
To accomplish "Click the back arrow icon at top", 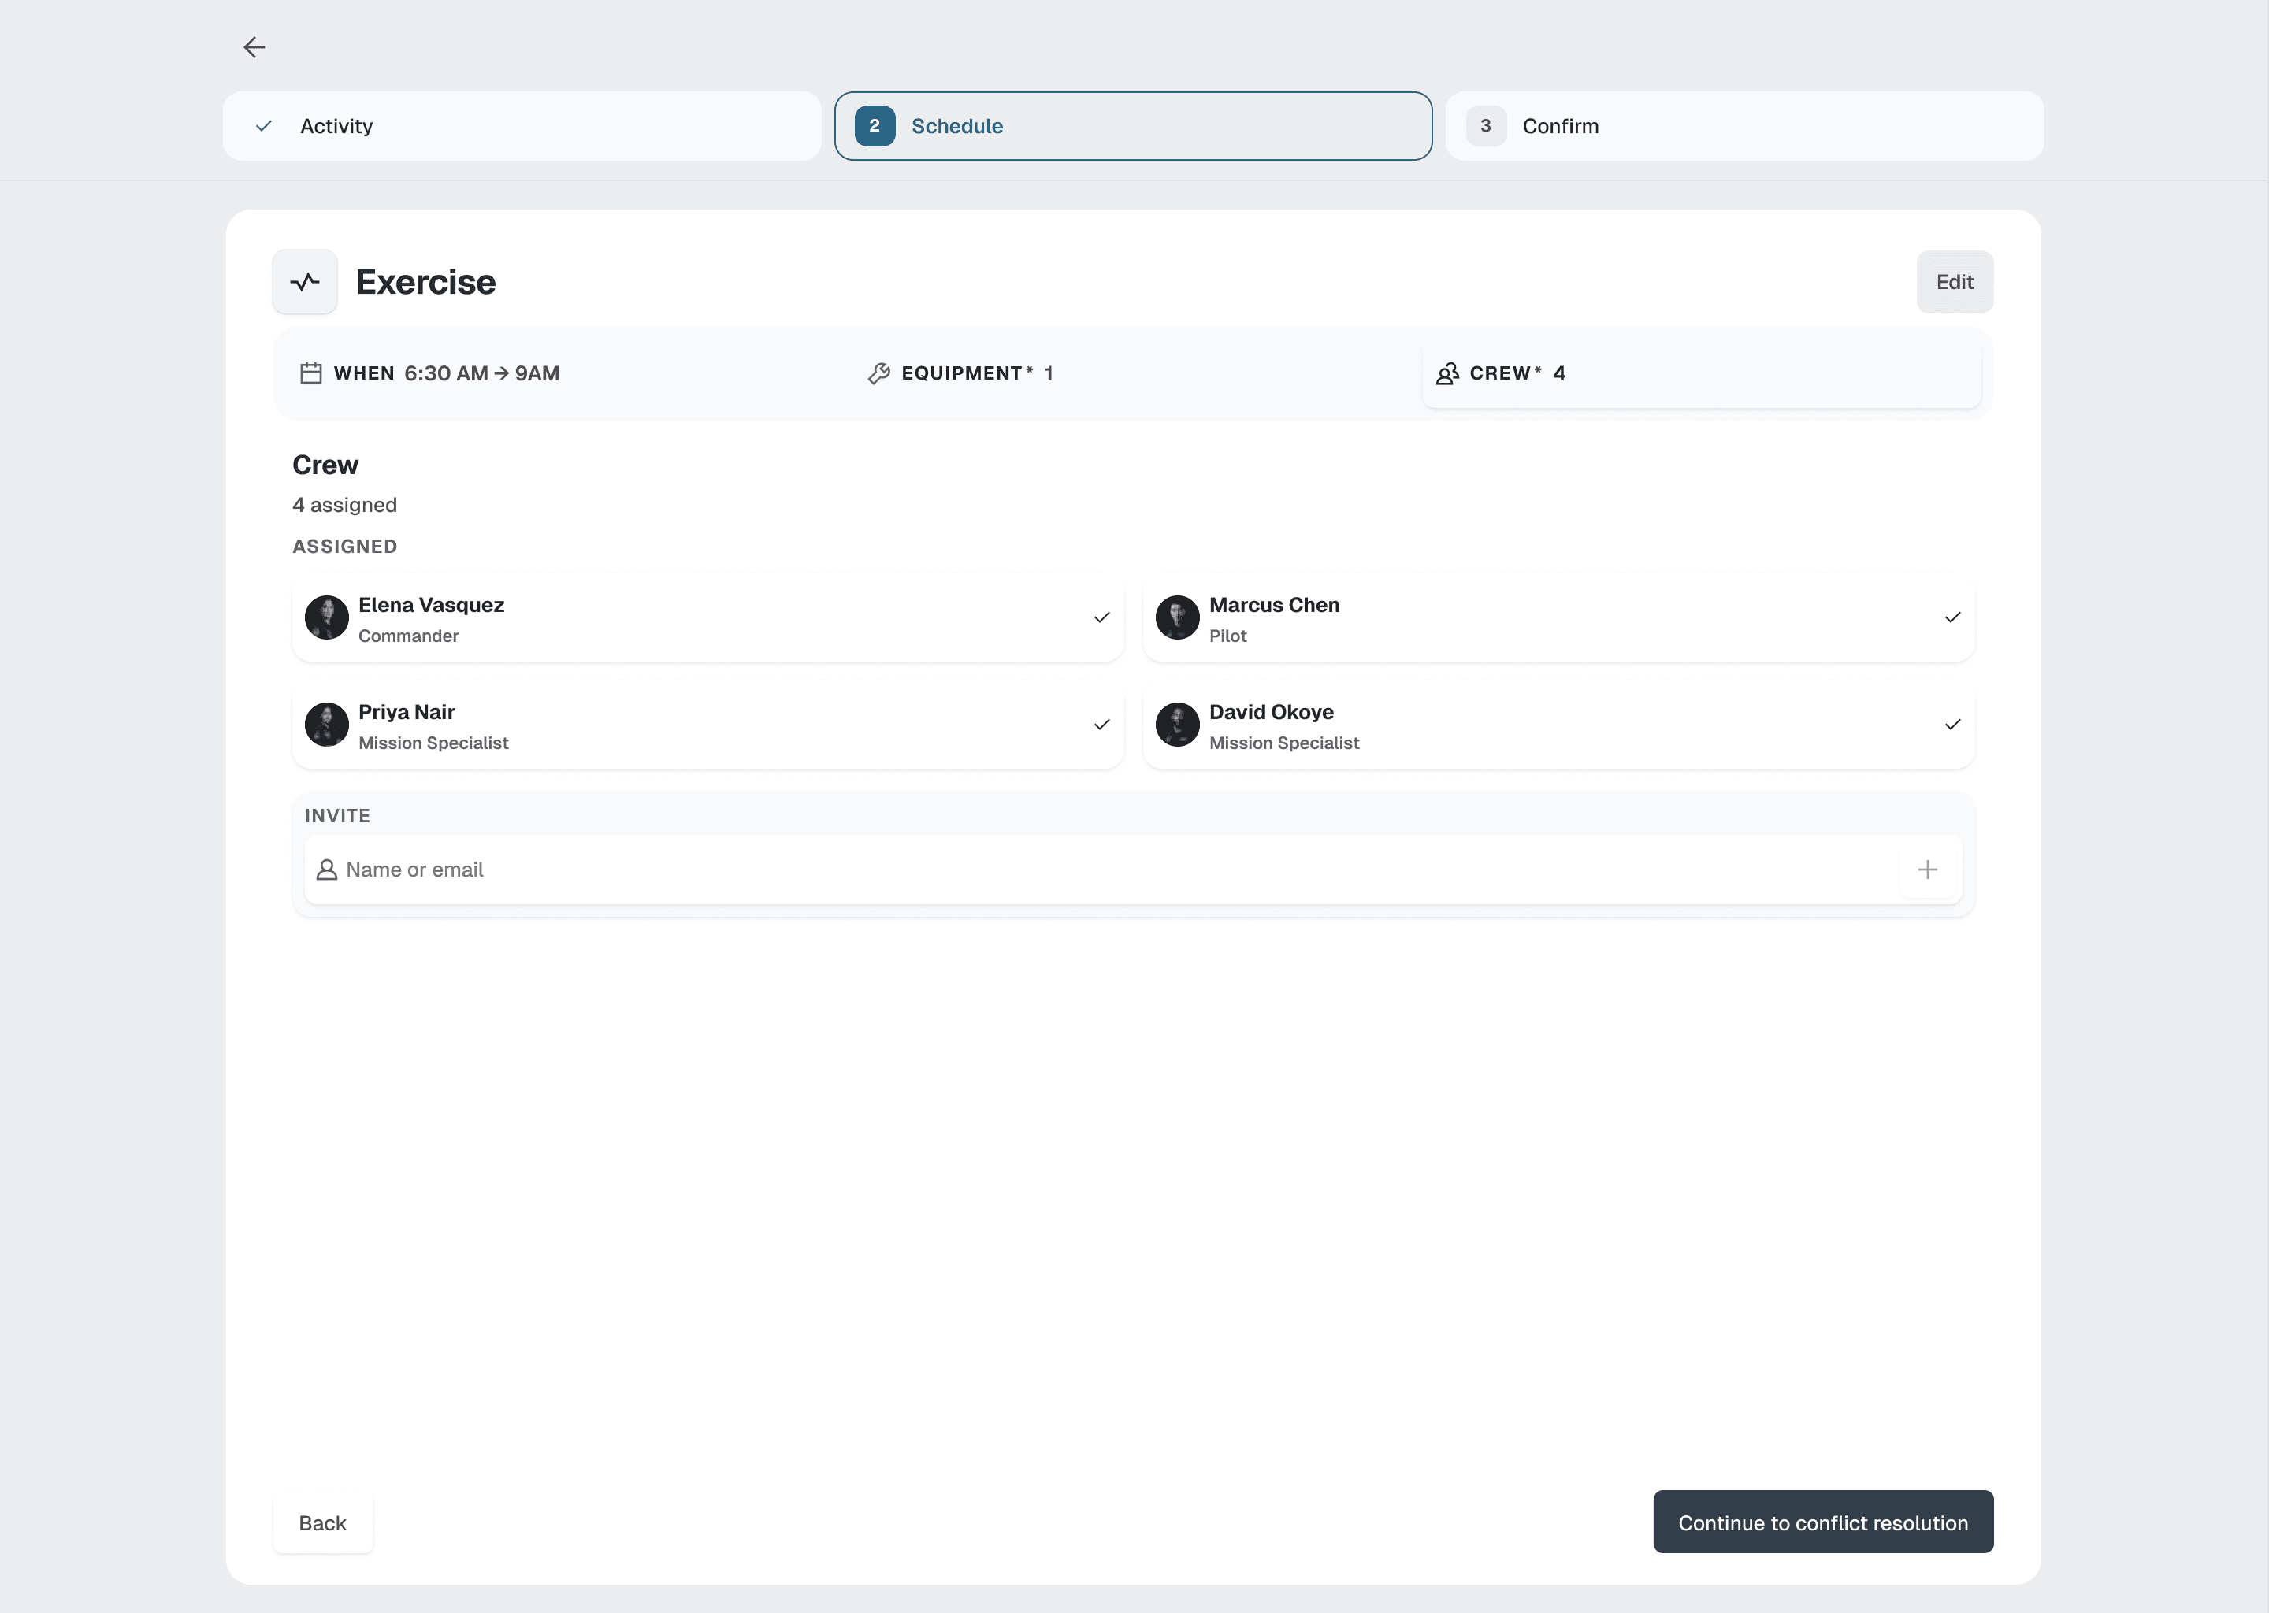I will pos(254,46).
